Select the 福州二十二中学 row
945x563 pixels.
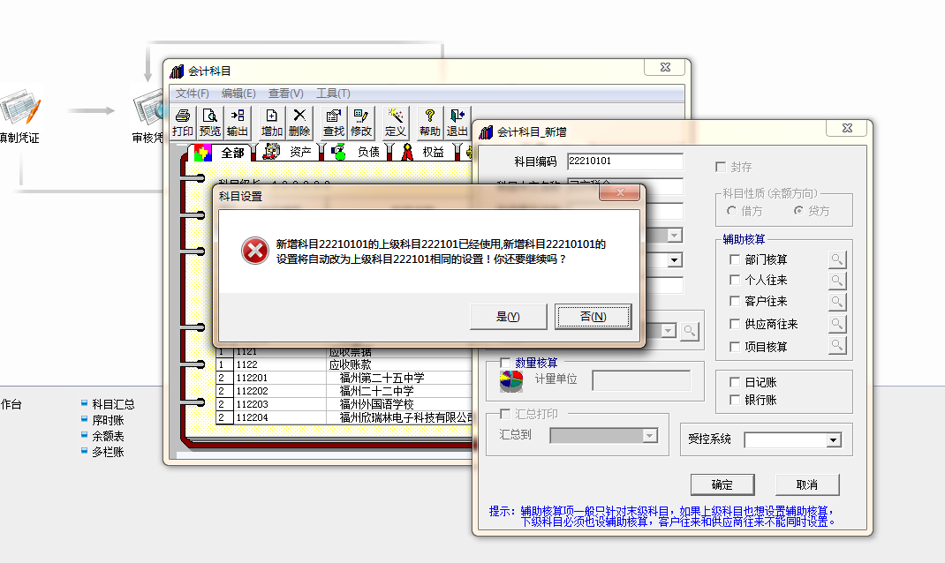[344, 391]
